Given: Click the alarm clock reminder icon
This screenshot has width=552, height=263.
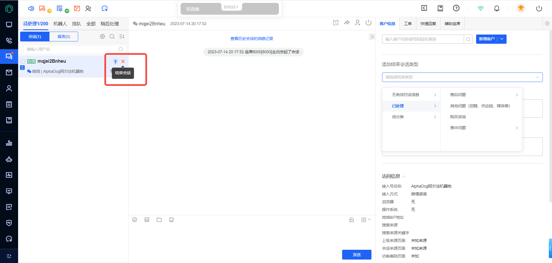Looking at the screenshot, I should point(336,23).
